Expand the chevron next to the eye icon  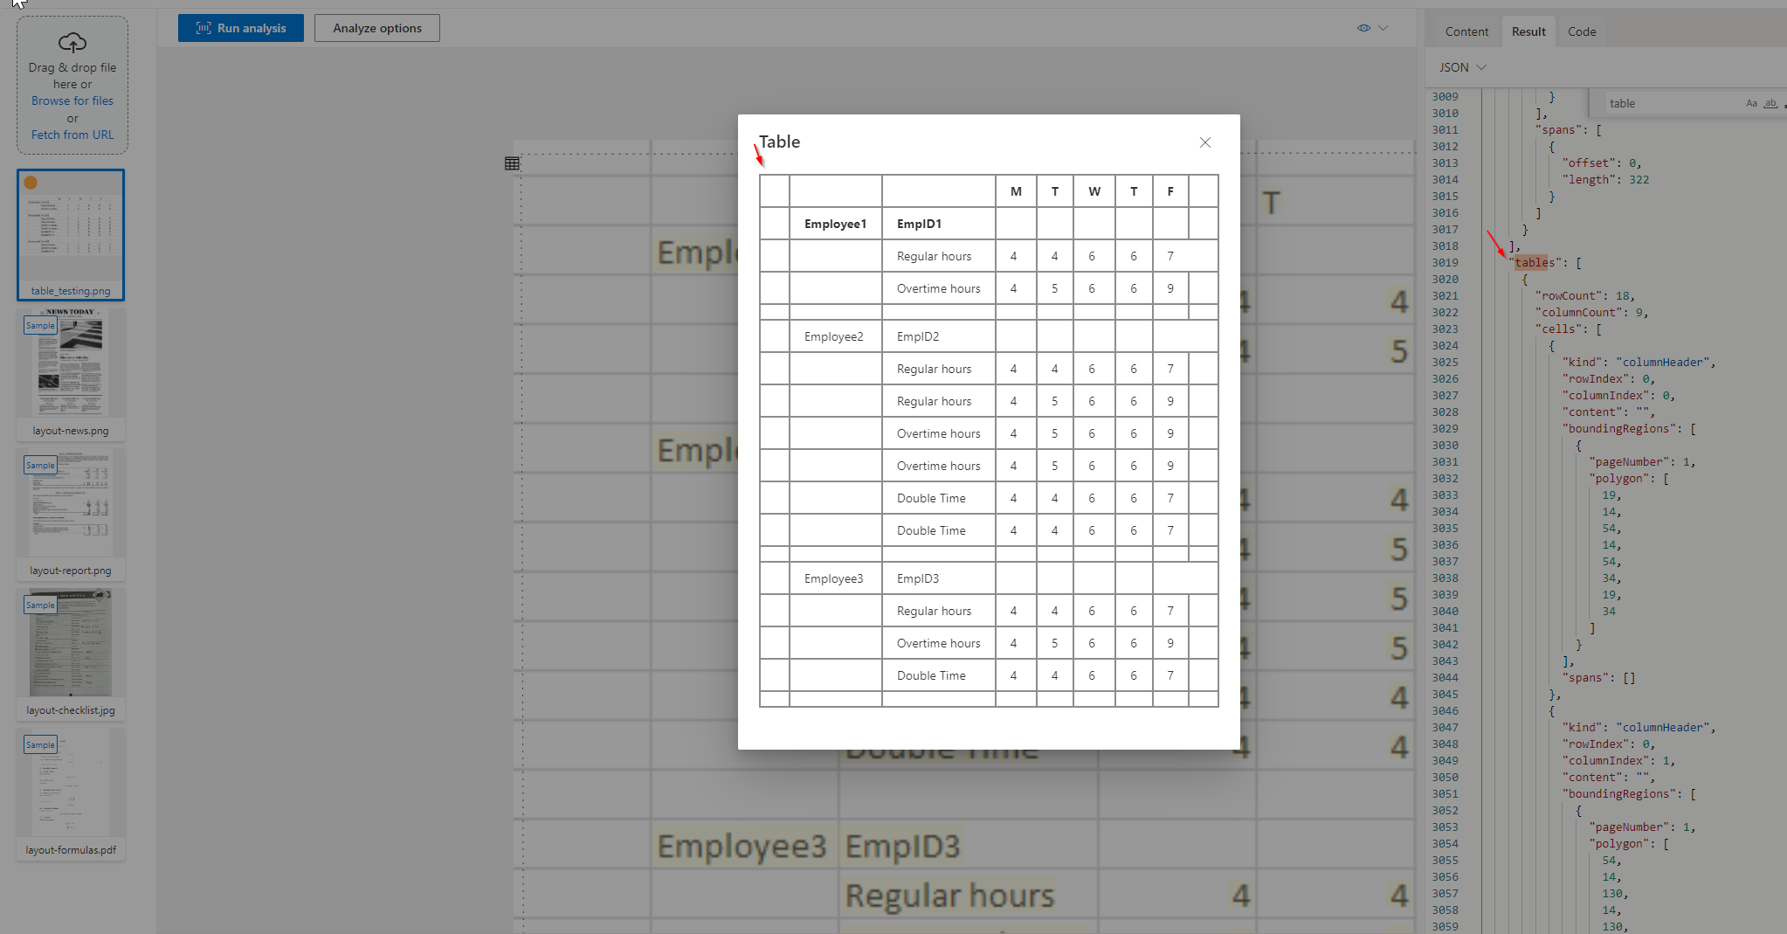click(1383, 27)
